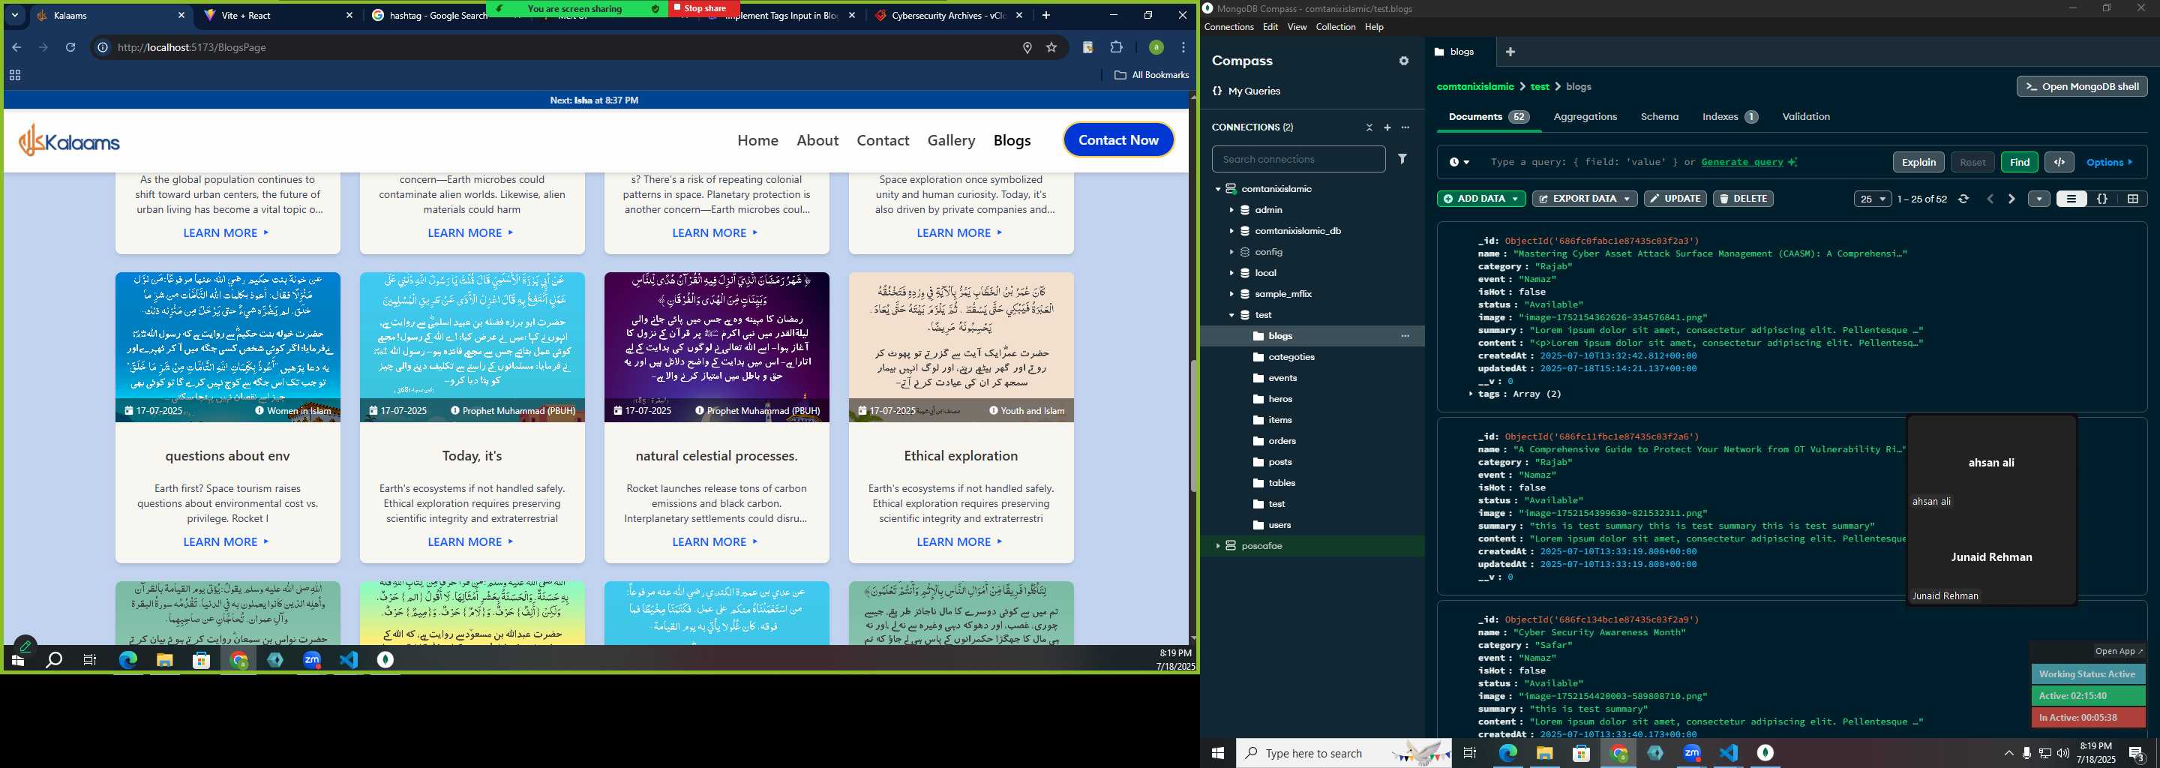This screenshot has width=2160, height=768.
Task: Reload the Chrome BlogsPage
Action: click(70, 48)
